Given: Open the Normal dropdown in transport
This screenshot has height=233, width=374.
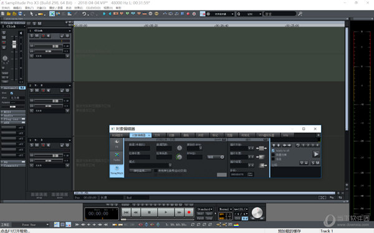Looking at the screenshot, I should pos(226,209).
